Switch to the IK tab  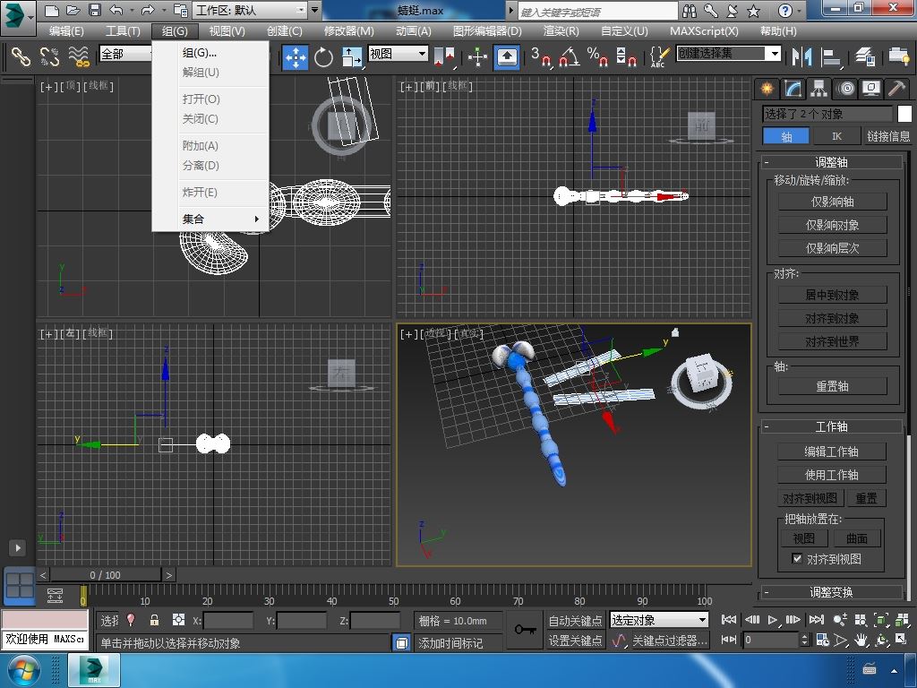837,136
